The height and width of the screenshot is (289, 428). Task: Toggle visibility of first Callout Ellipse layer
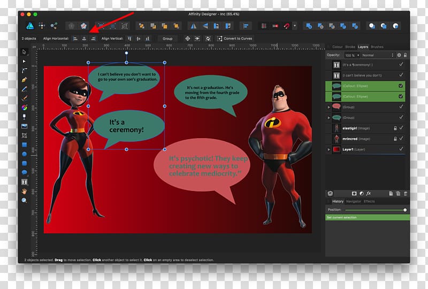click(401, 86)
